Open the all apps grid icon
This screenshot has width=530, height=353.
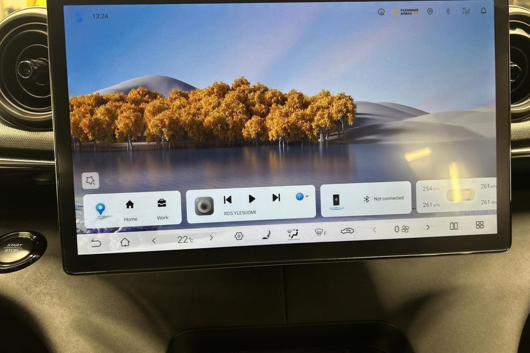coord(480,224)
